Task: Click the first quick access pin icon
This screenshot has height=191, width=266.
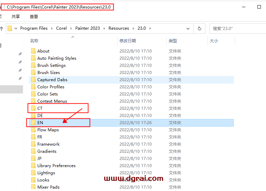Action: [x=20, y=54]
